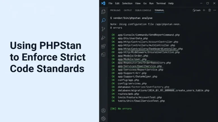Open app/Http/Middleware/EnsureUserIsActive.php path
The image size is (218, 122).
point(149,52)
